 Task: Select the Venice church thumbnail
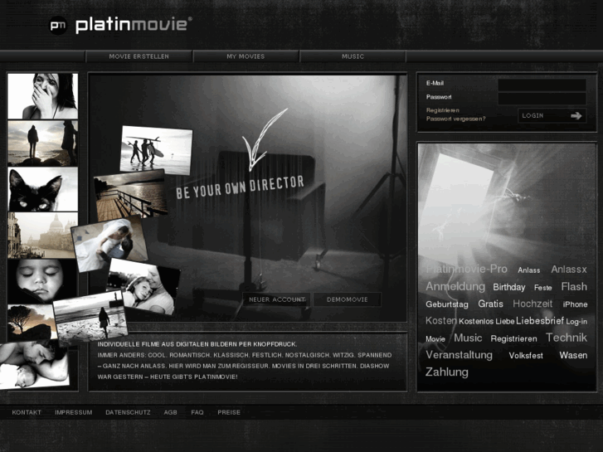38,236
